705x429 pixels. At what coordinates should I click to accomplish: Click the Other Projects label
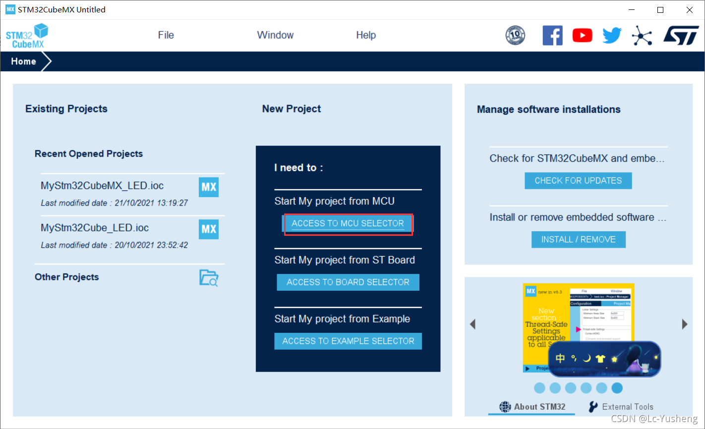[x=67, y=277]
